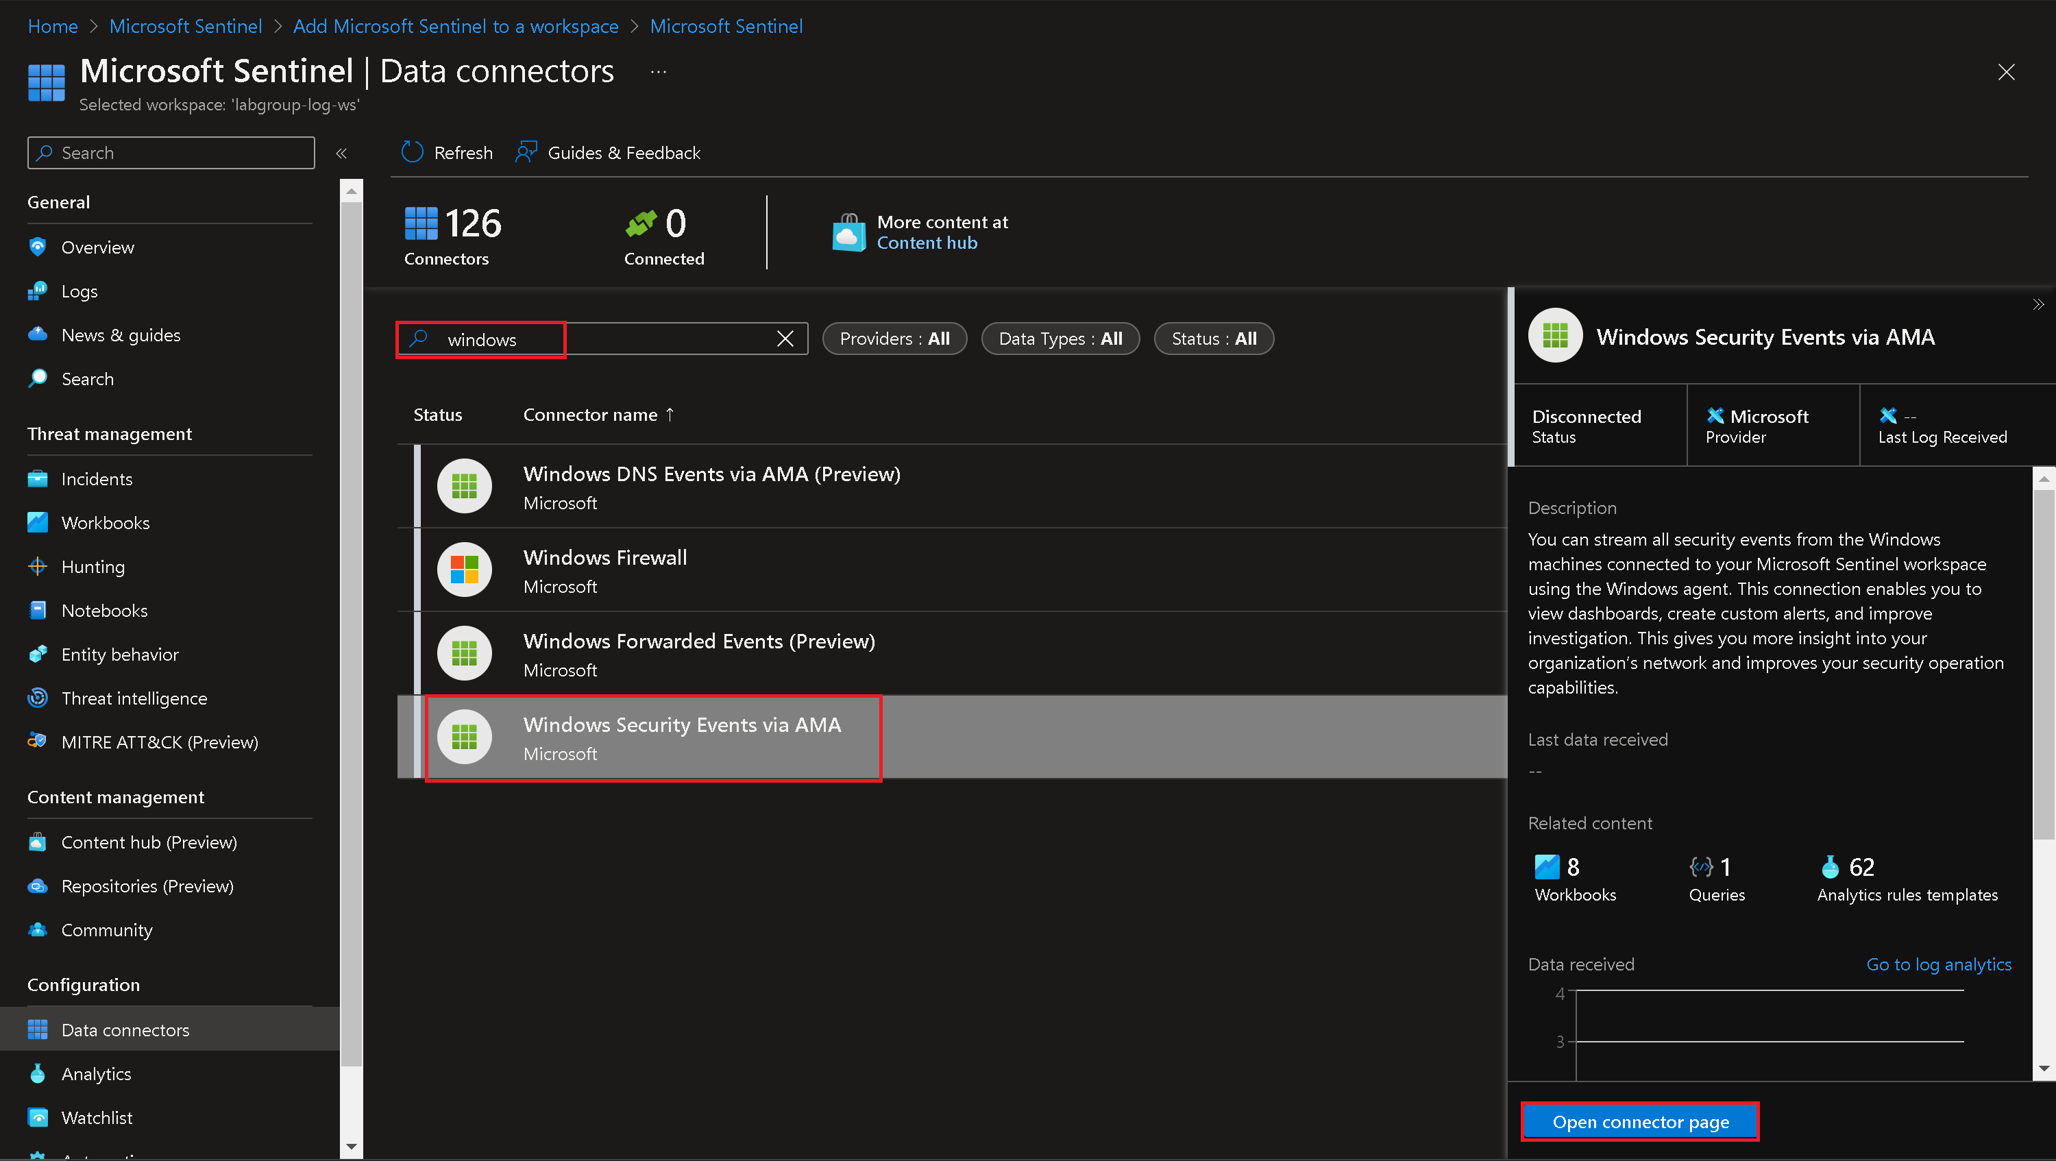This screenshot has width=2056, height=1161.
Task: Follow the Go to log analytics link
Action: pyautogui.click(x=1938, y=964)
